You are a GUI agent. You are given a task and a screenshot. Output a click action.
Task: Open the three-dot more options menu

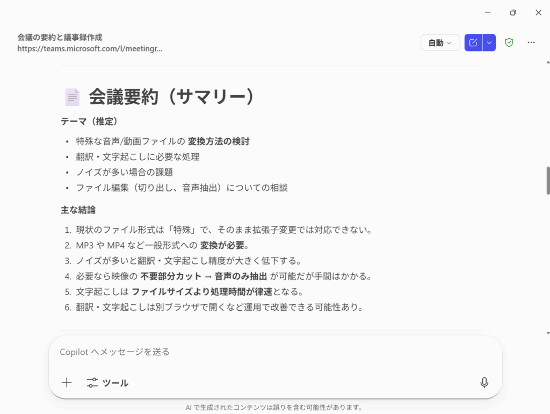pyautogui.click(x=531, y=42)
